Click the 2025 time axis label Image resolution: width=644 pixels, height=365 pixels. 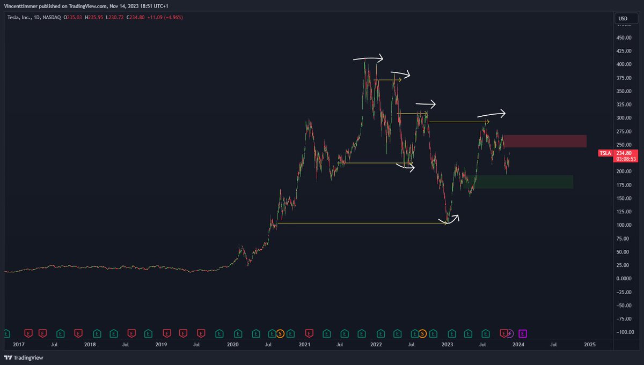(x=589, y=345)
